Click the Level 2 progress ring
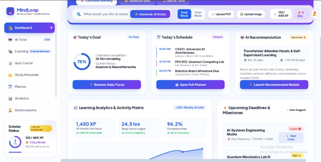This screenshot has width=321, height=162. coord(15,142)
